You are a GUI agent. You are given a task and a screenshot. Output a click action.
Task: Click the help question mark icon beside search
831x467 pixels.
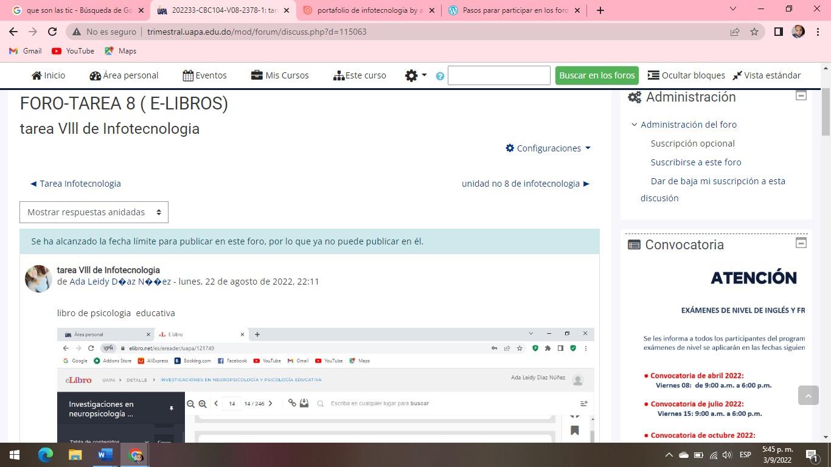[440, 76]
